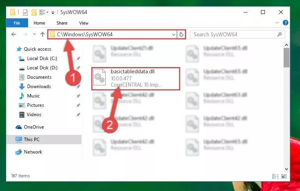Screen dimensions: 300x191
Task: Click the Properties quick access toolbar icon
Action: click(x=25, y=12)
